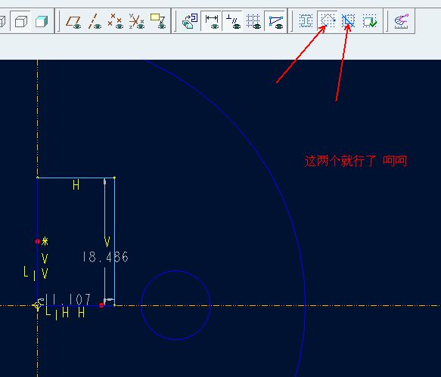Toggle section vertices display
Screen dimensions: 441x377
pos(275,21)
